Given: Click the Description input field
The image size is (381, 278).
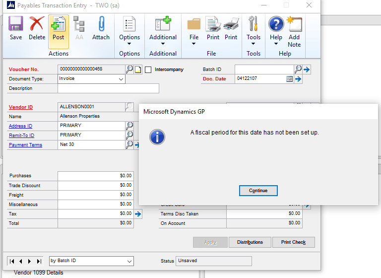Looking at the screenshot, I should [108, 88].
